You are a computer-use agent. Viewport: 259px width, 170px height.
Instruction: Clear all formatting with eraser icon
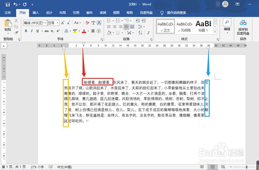(x=88, y=23)
